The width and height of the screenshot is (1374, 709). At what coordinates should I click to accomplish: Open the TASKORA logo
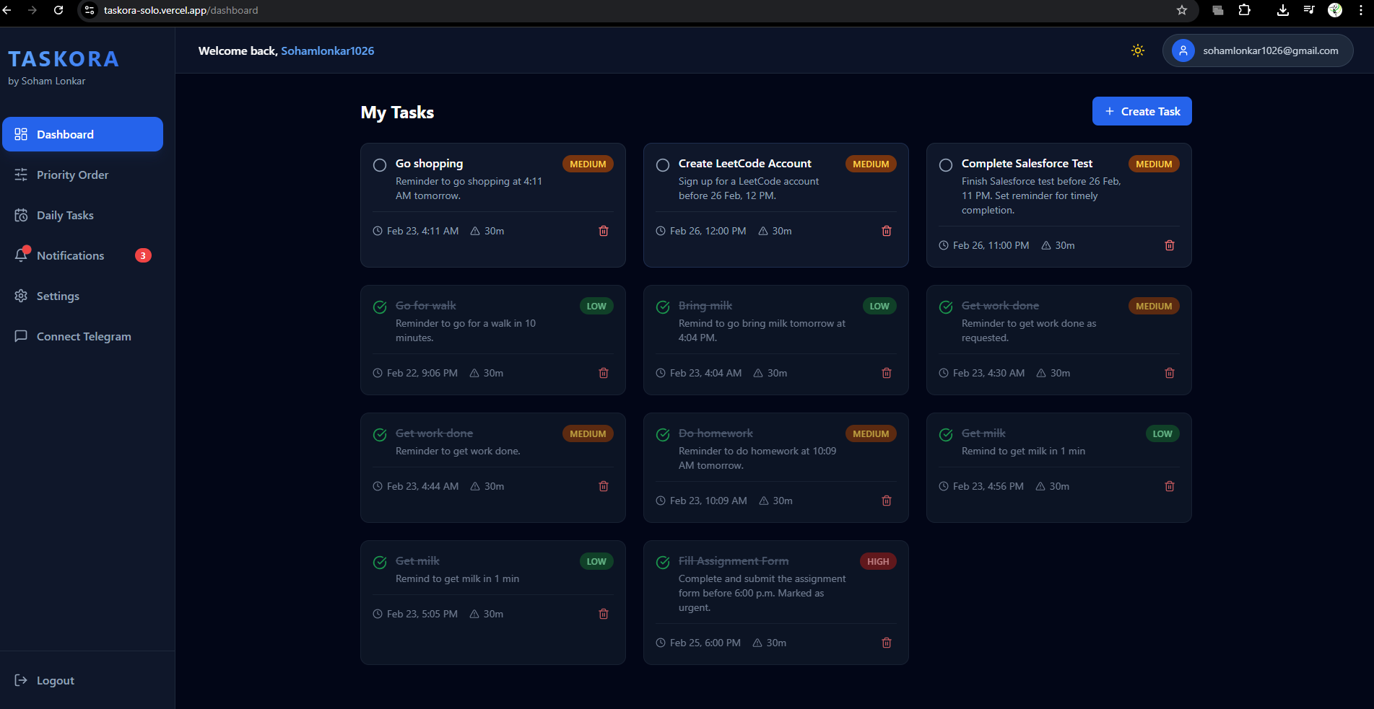[x=64, y=59]
